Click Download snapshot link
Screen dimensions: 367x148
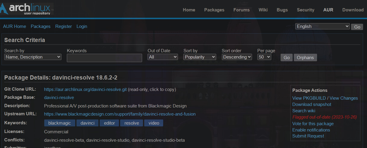pyautogui.click(x=312, y=104)
